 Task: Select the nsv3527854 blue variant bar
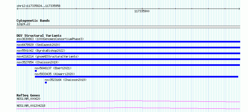click(x=128, y=65)
